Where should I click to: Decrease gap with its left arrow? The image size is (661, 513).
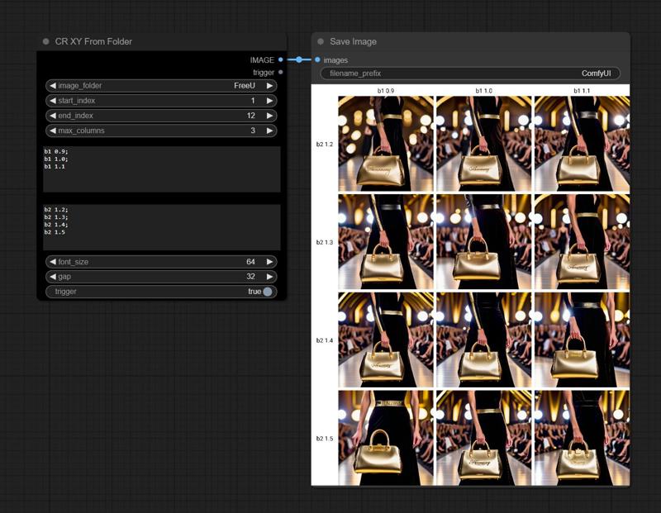[53, 277]
